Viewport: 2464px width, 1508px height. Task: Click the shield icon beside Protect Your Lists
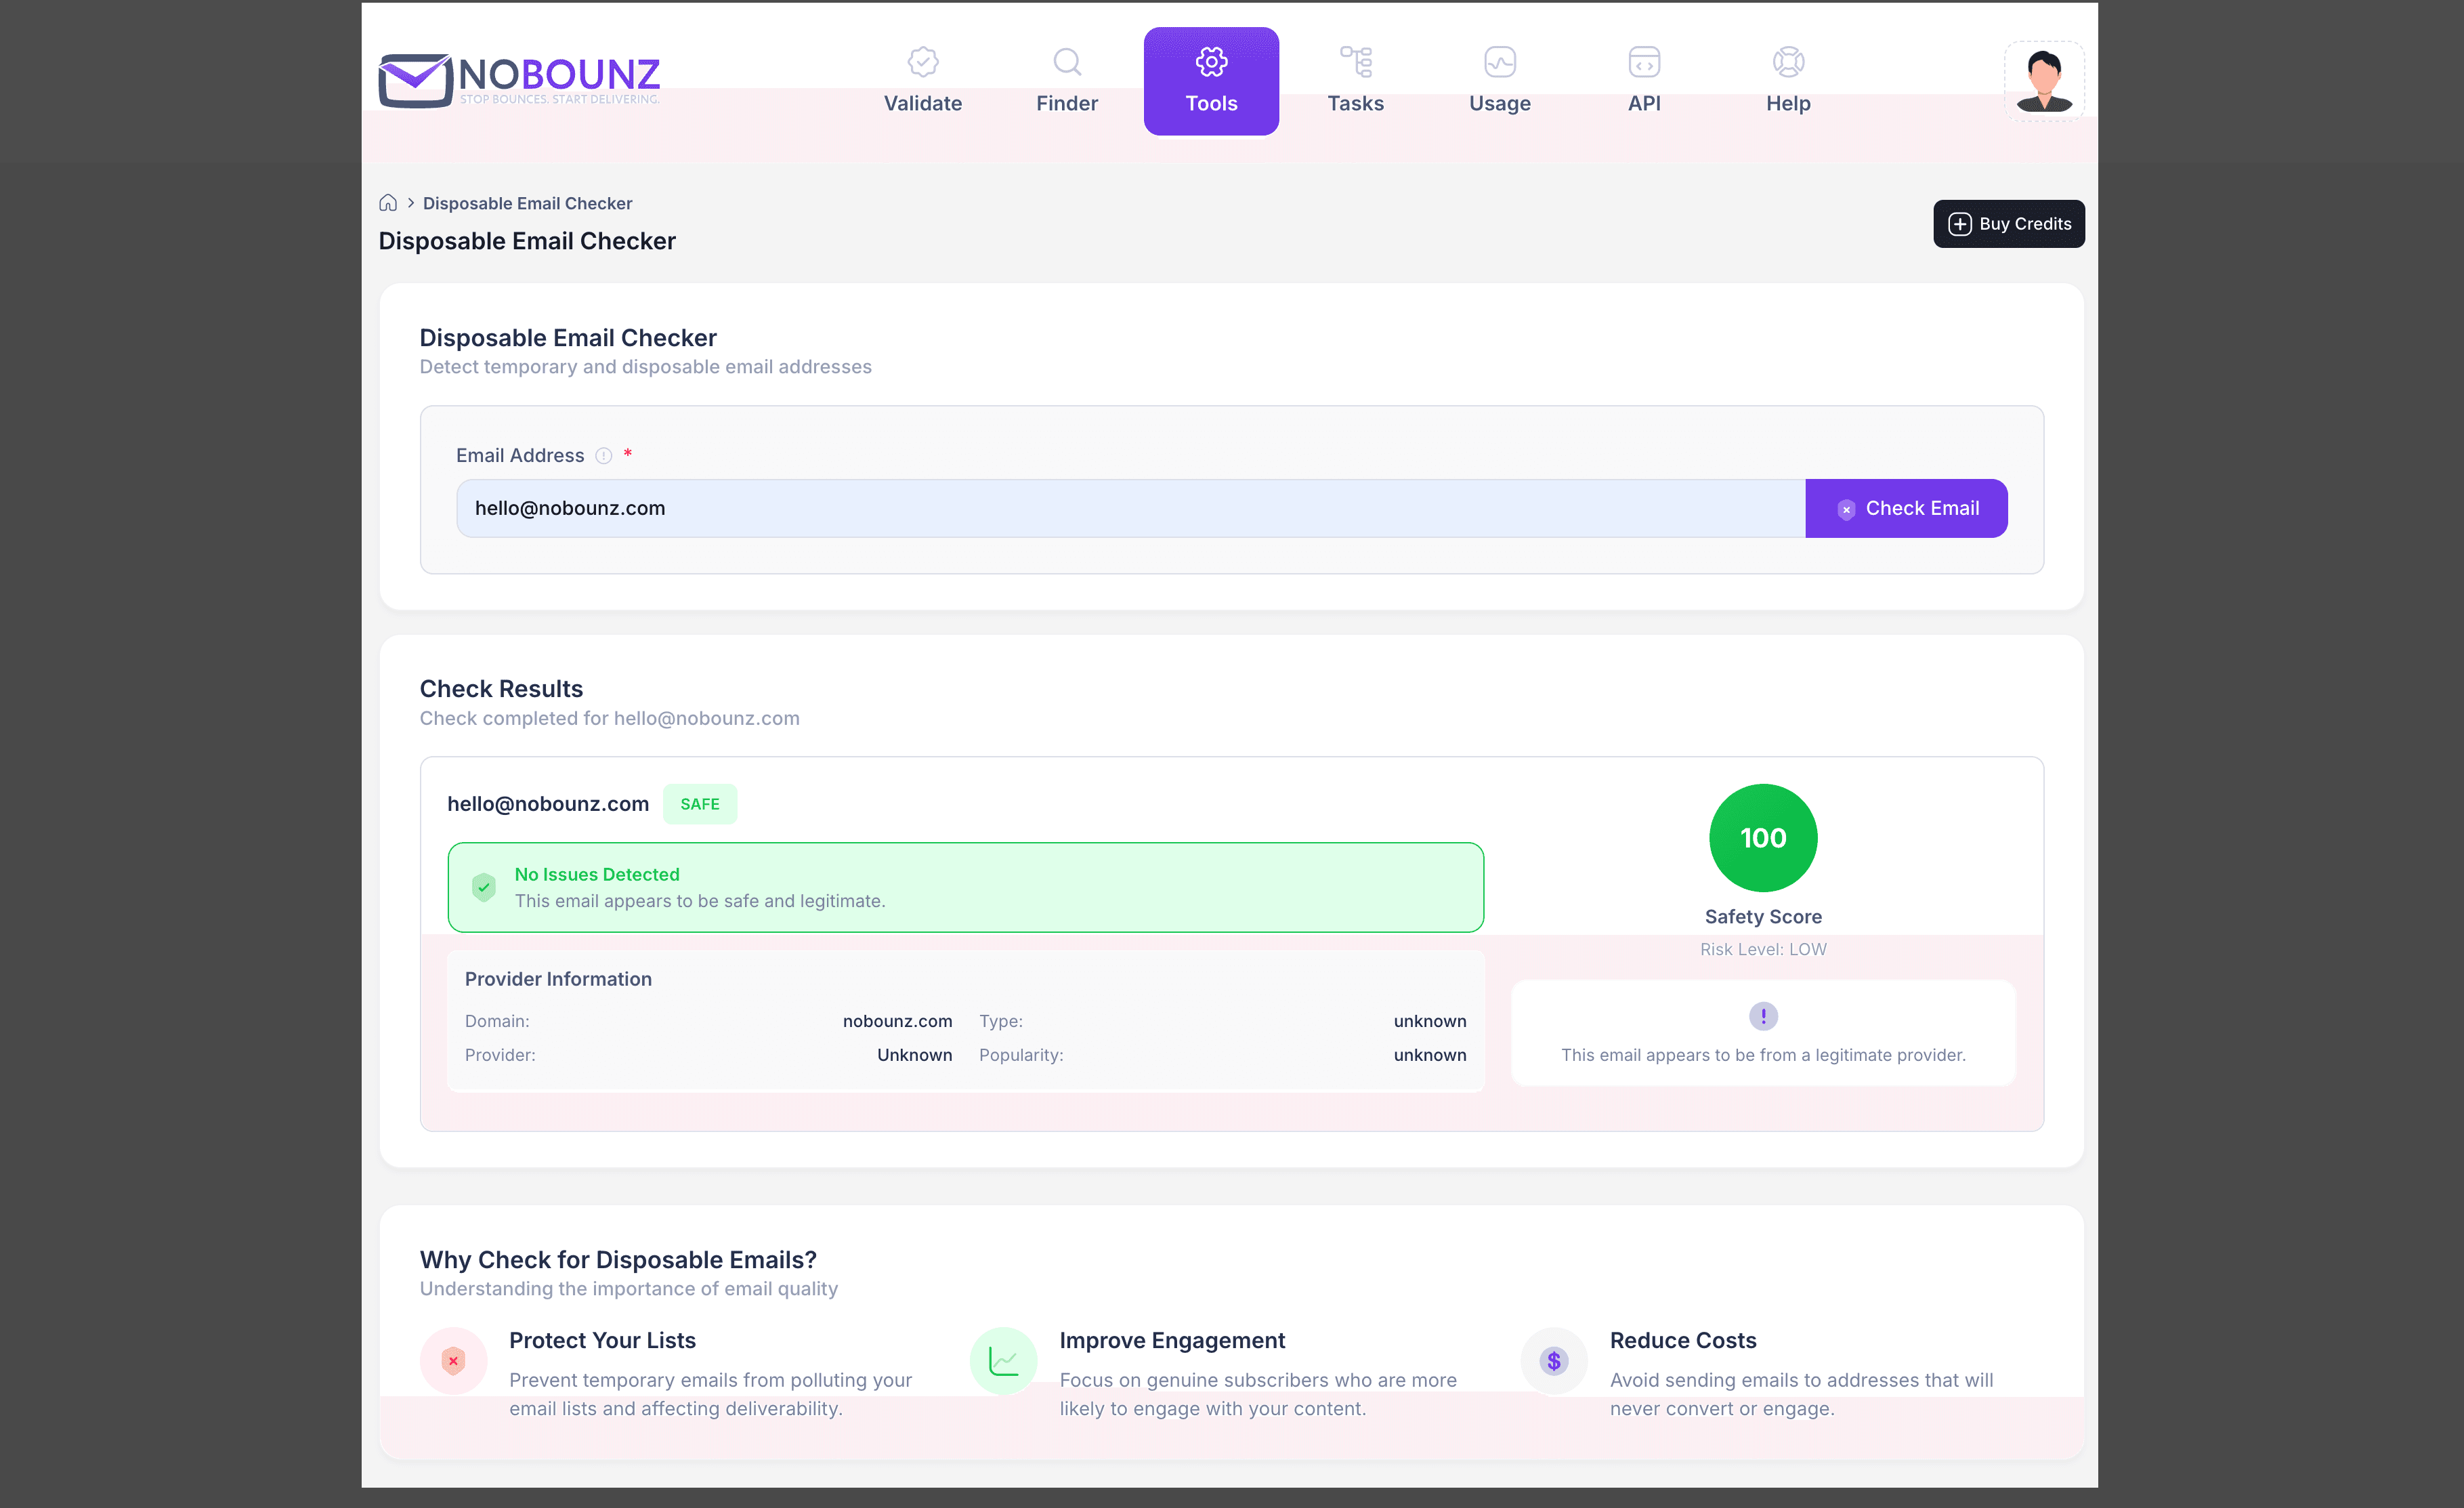(x=454, y=1361)
